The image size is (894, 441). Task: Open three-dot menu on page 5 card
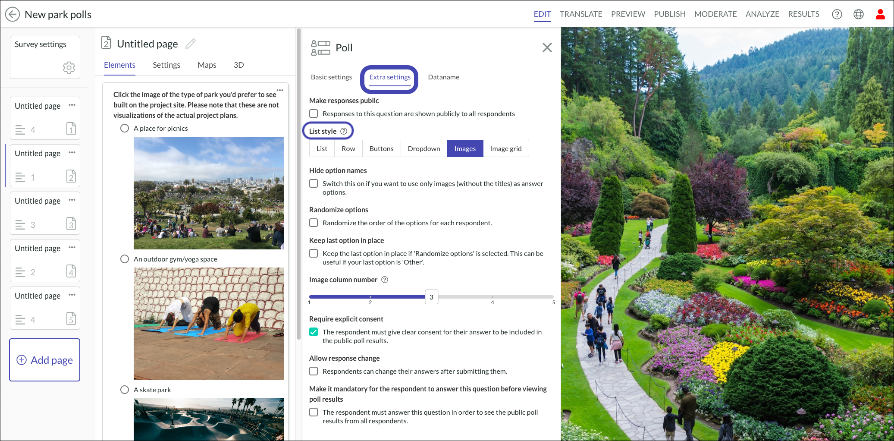72,295
